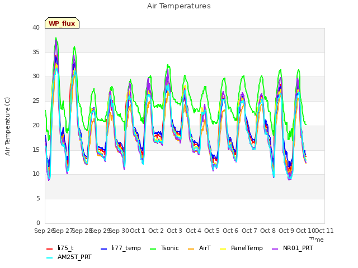The height and width of the screenshot is (268, 358).
Task: Click the Oct 1 x-axis tick label
Action: click(x=138, y=231)
